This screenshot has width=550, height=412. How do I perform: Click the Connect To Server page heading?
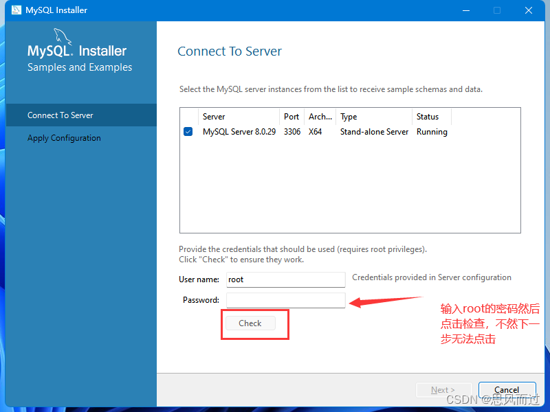230,51
